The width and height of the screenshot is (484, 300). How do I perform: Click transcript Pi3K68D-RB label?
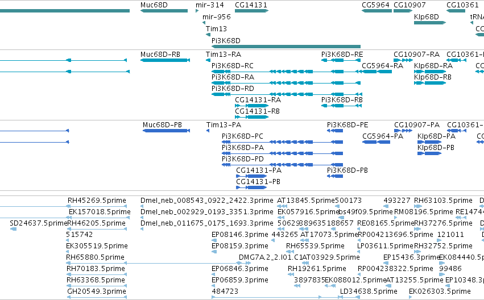(342, 100)
